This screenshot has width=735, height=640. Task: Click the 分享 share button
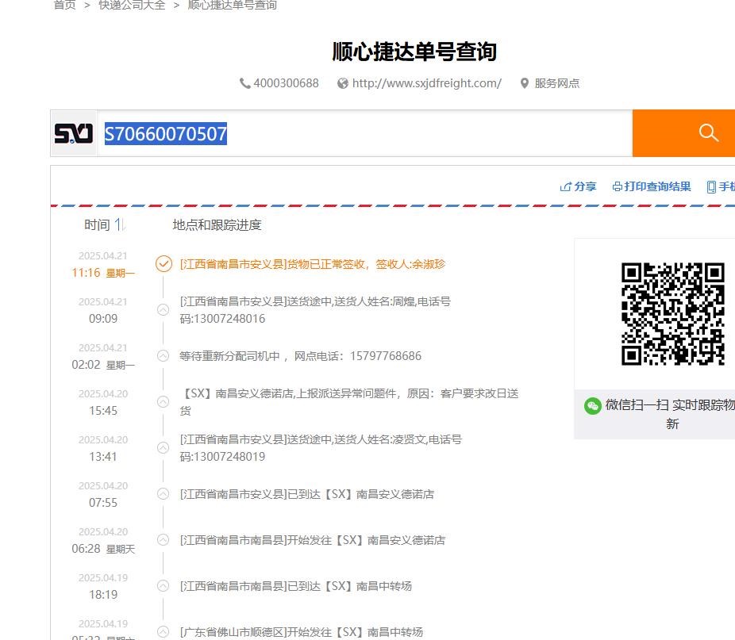click(x=578, y=186)
